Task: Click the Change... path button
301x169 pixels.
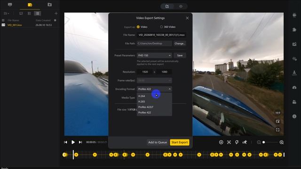Action: [x=180, y=44]
